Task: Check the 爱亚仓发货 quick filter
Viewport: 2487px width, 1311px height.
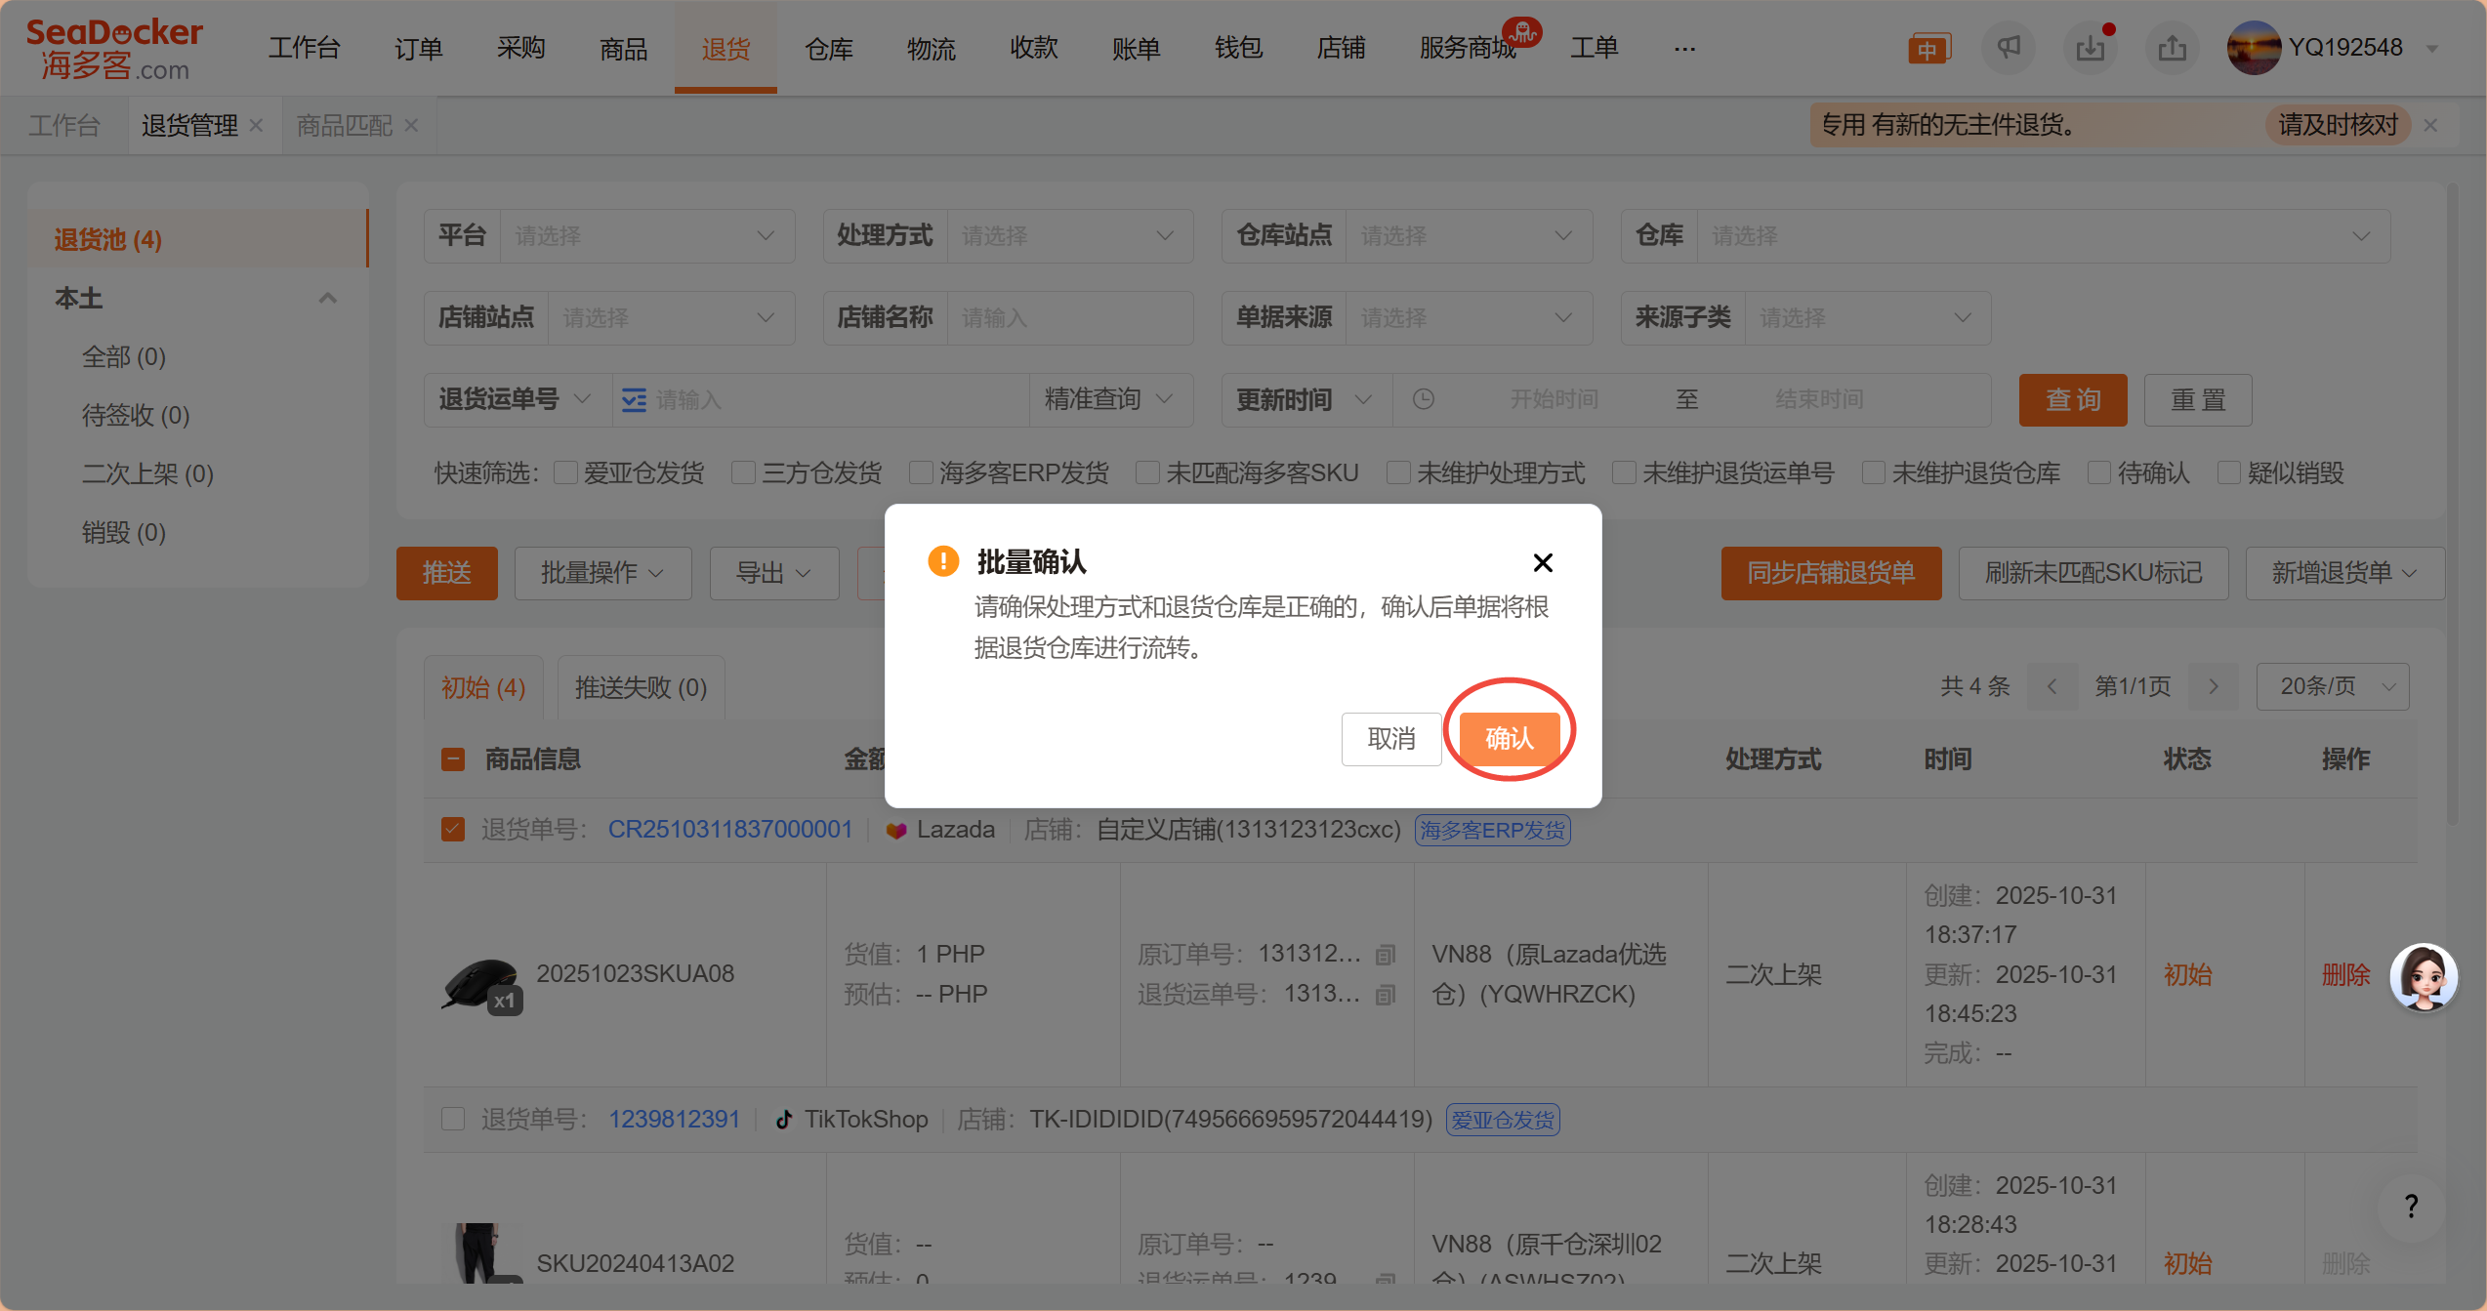Action: pos(565,473)
